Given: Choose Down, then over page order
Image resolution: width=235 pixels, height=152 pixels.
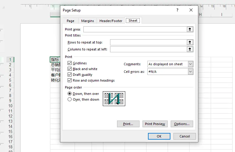Looking at the screenshot, I should 70,94.
